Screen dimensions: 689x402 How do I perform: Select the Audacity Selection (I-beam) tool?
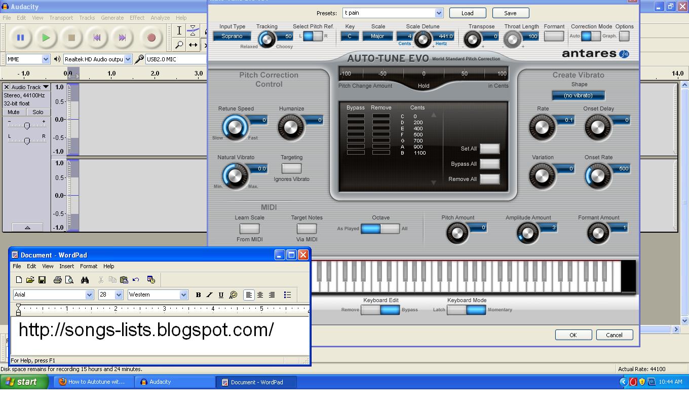click(x=179, y=31)
